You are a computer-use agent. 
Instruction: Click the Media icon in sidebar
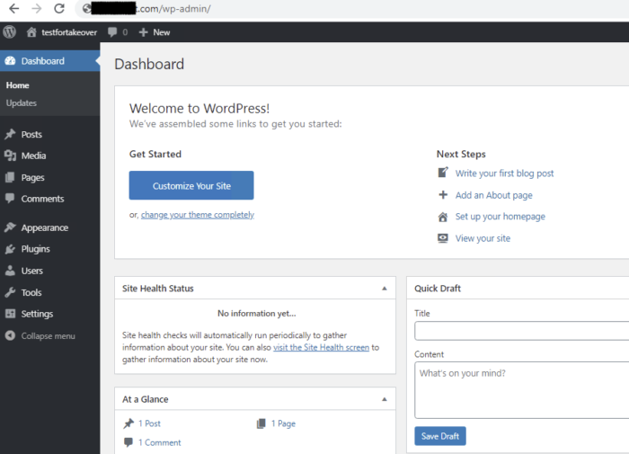point(10,156)
